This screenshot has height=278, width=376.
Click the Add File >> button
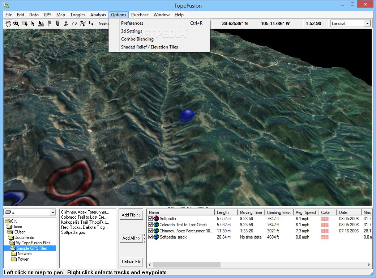[131, 215]
